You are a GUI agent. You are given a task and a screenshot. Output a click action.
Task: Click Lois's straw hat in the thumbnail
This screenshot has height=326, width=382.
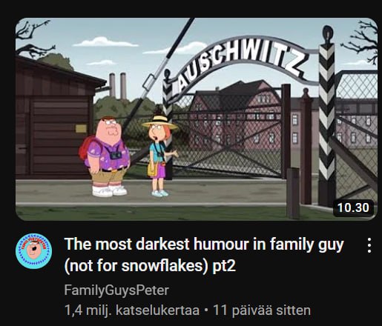(x=160, y=122)
